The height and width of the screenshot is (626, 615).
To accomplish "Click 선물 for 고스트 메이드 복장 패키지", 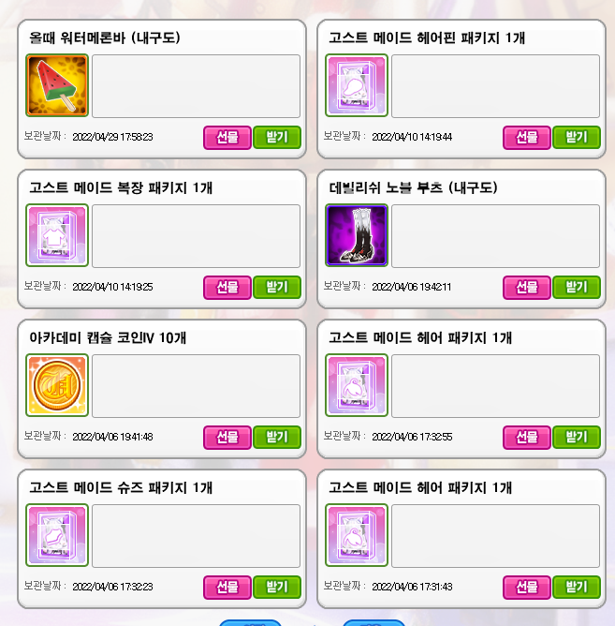I will pos(227,288).
